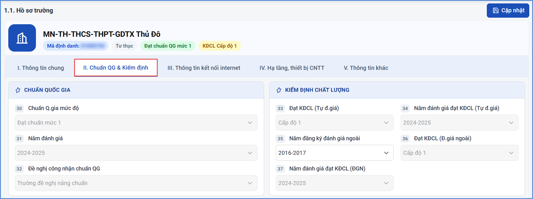The image size is (533, 199).
Task: Open the I. Thông tin chung tab
Action: [x=40, y=68]
